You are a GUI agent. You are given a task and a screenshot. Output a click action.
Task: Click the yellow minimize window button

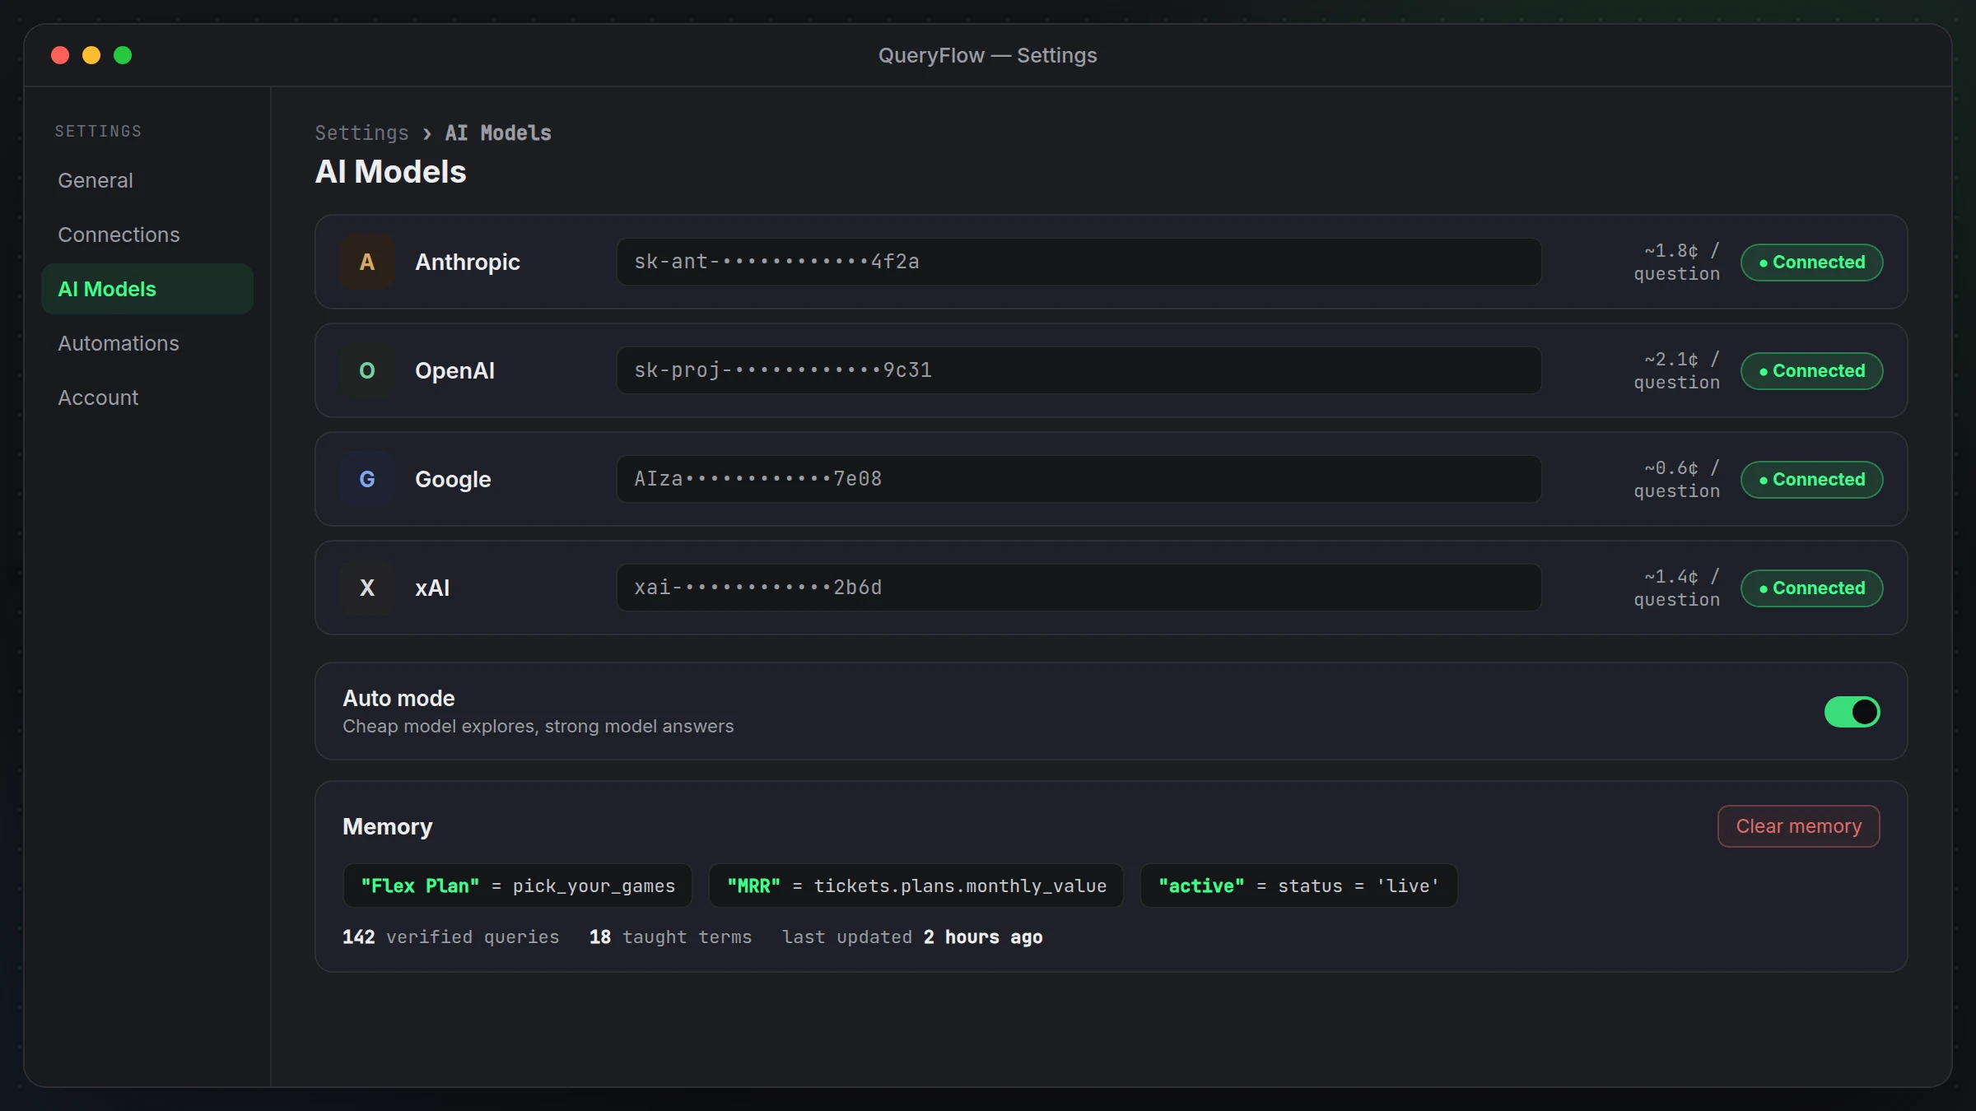tap(91, 55)
